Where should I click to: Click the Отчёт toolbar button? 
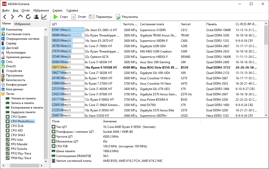(x=79, y=17)
